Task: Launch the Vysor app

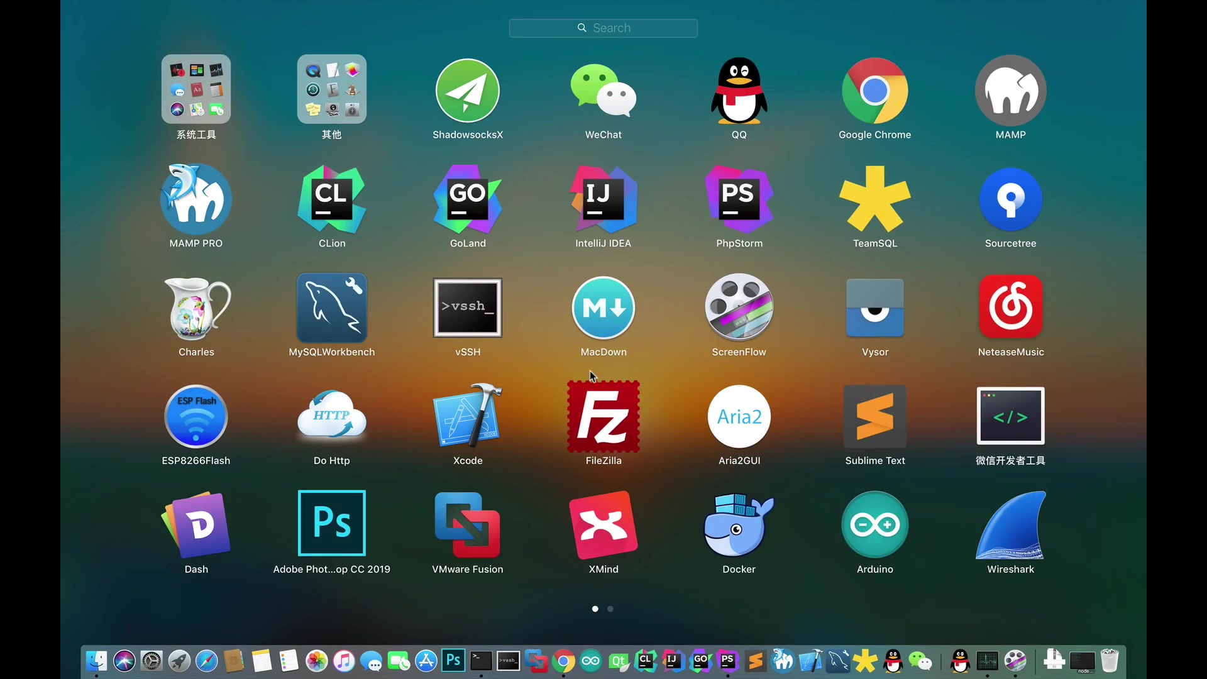Action: (875, 308)
